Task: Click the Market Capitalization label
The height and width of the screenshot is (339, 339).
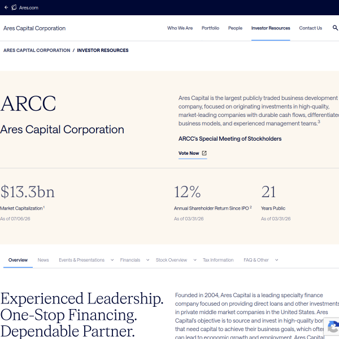Action: click(22, 208)
